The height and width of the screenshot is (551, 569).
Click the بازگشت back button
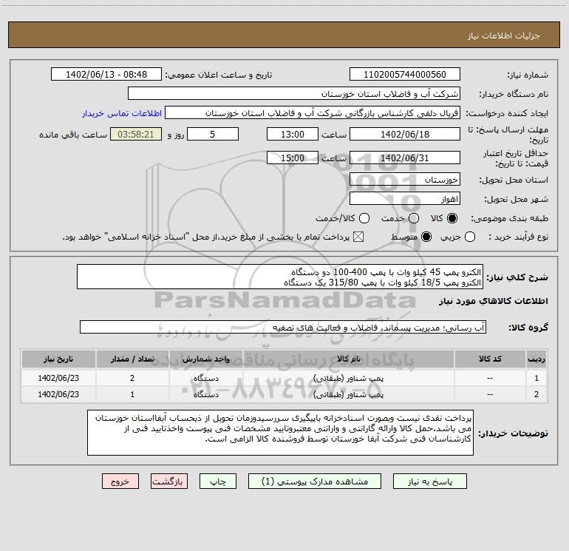169,481
